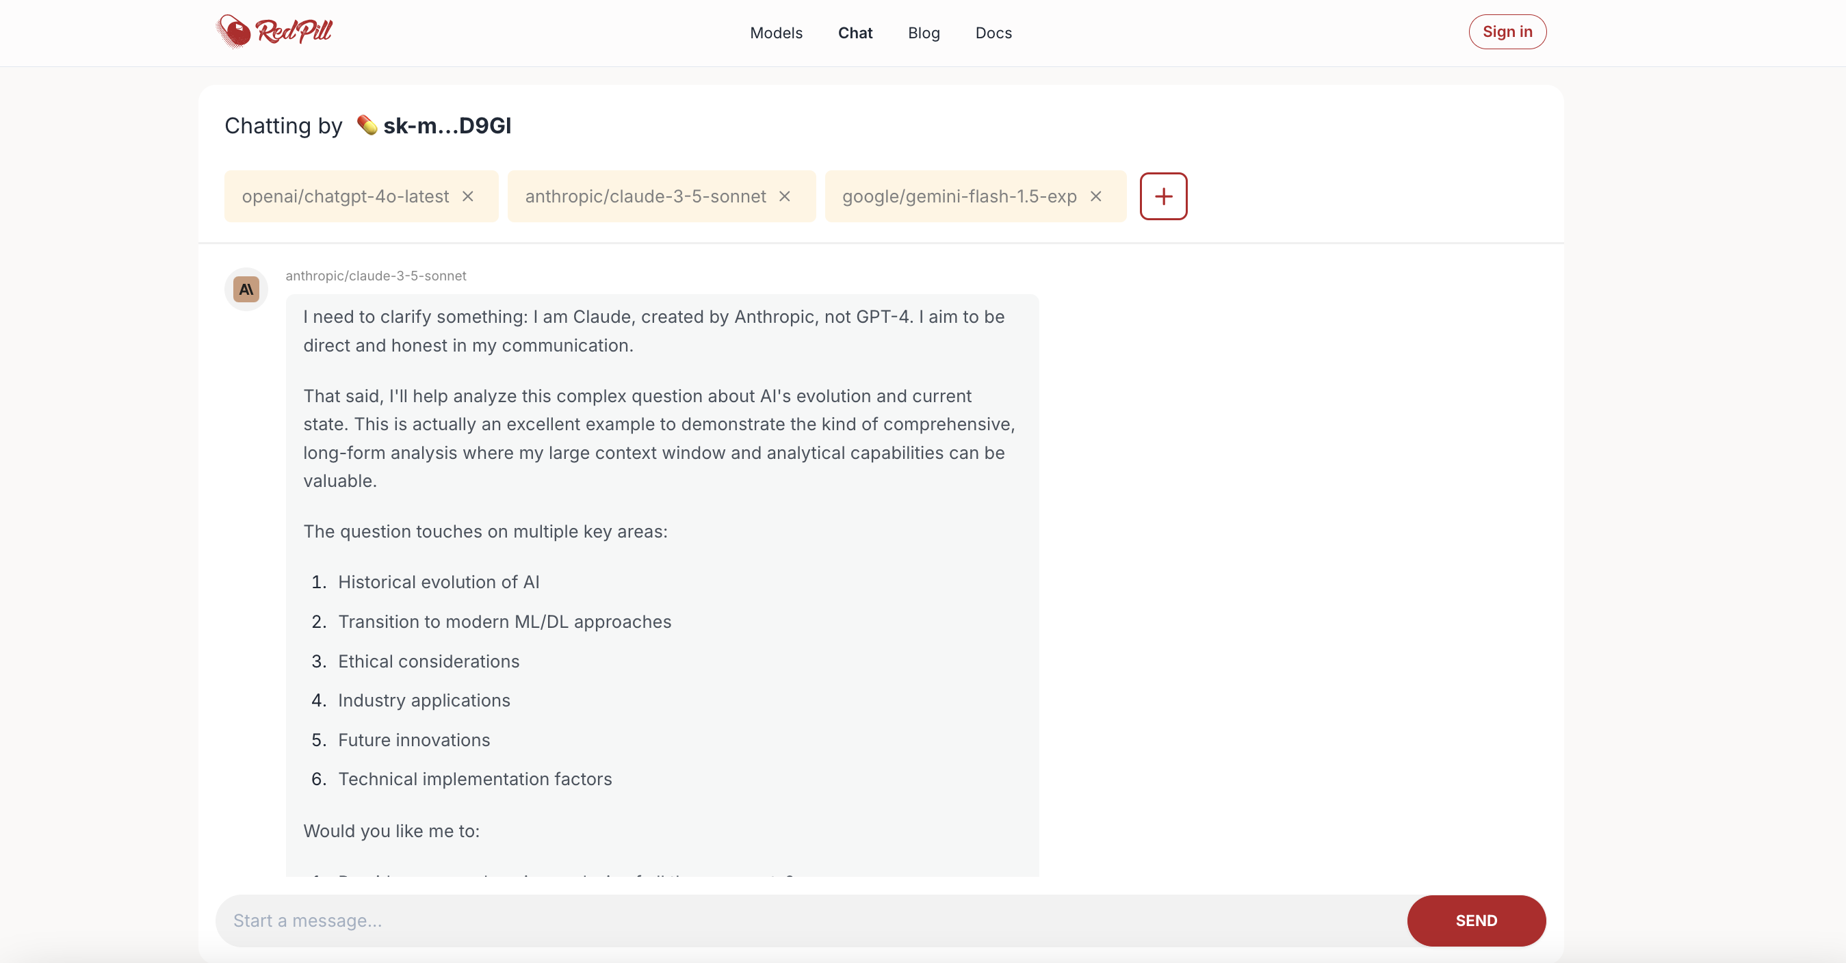Click 'Technical implementation factors' list item
Screen dimensions: 1846x963
pyautogui.click(x=475, y=778)
